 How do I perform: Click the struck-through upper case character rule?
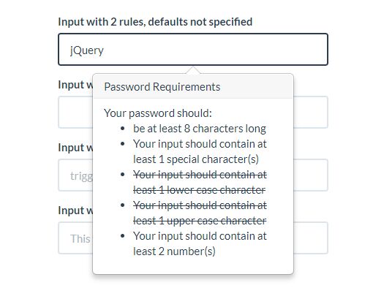tap(200, 213)
